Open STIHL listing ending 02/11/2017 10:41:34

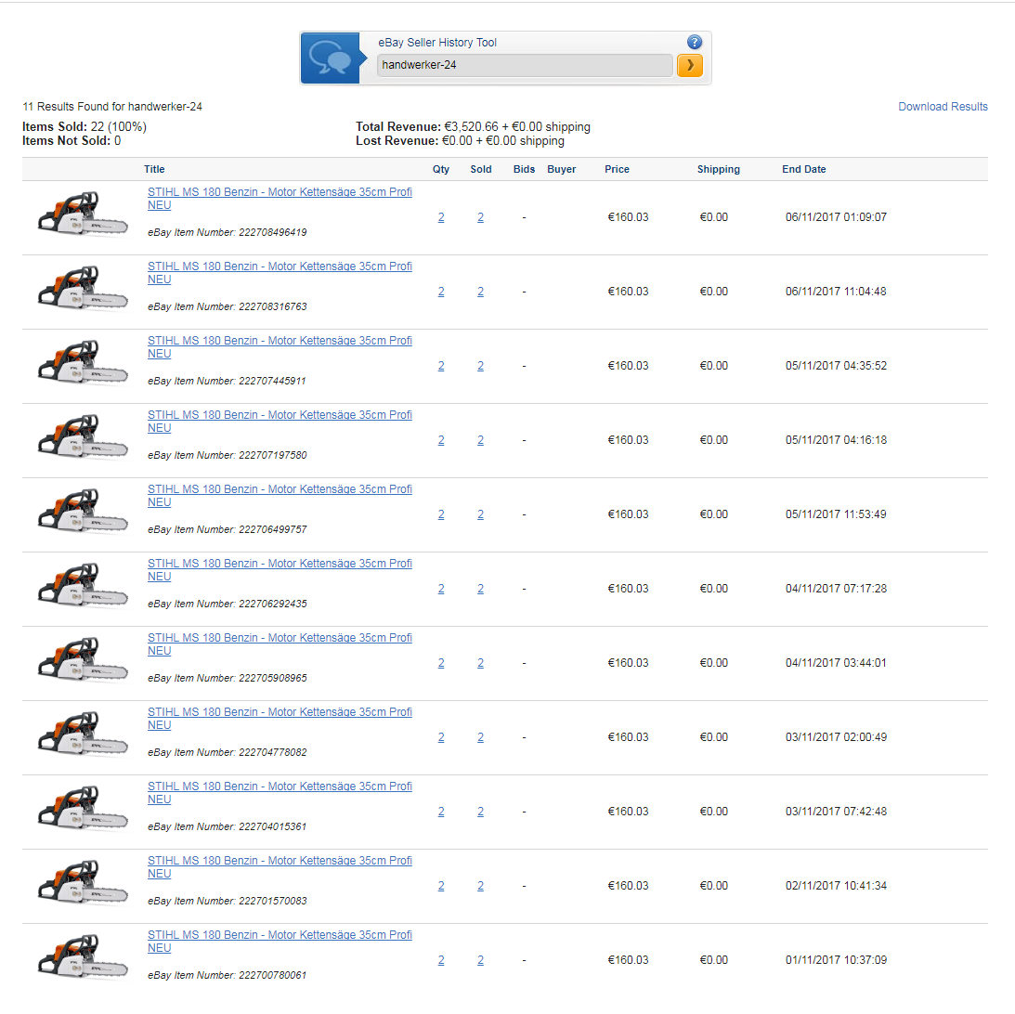pyautogui.click(x=279, y=861)
